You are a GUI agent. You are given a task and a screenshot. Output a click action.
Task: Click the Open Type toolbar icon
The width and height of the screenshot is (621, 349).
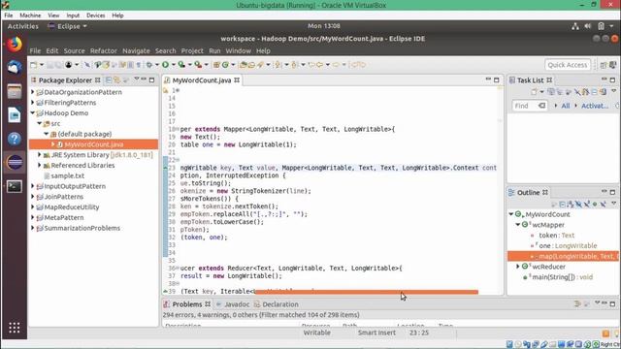[244, 65]
